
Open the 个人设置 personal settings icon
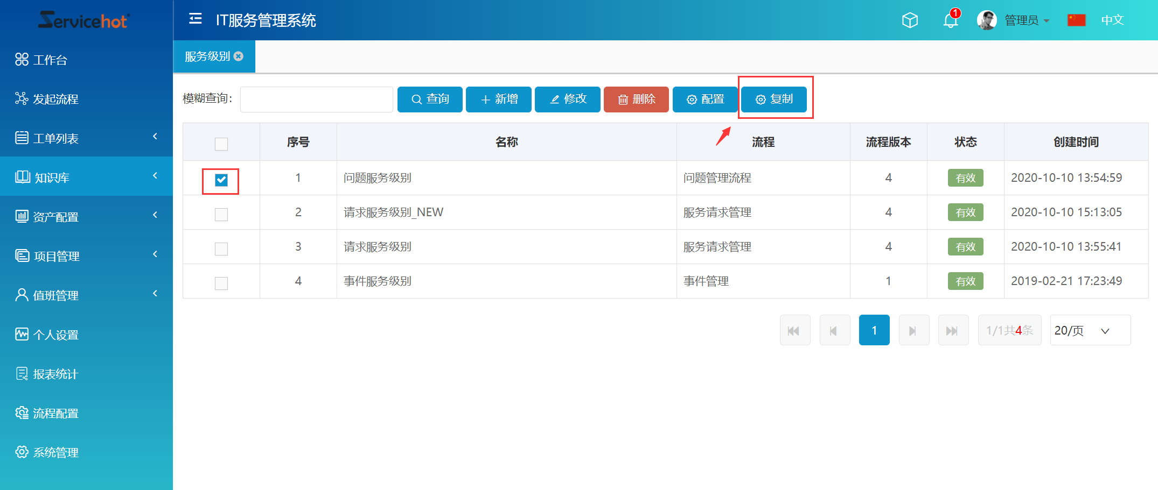coord(22,334)
